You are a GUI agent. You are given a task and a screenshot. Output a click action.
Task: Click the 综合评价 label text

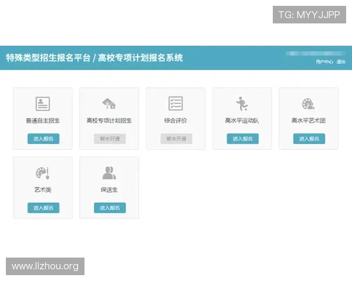(x=175, y=121)
